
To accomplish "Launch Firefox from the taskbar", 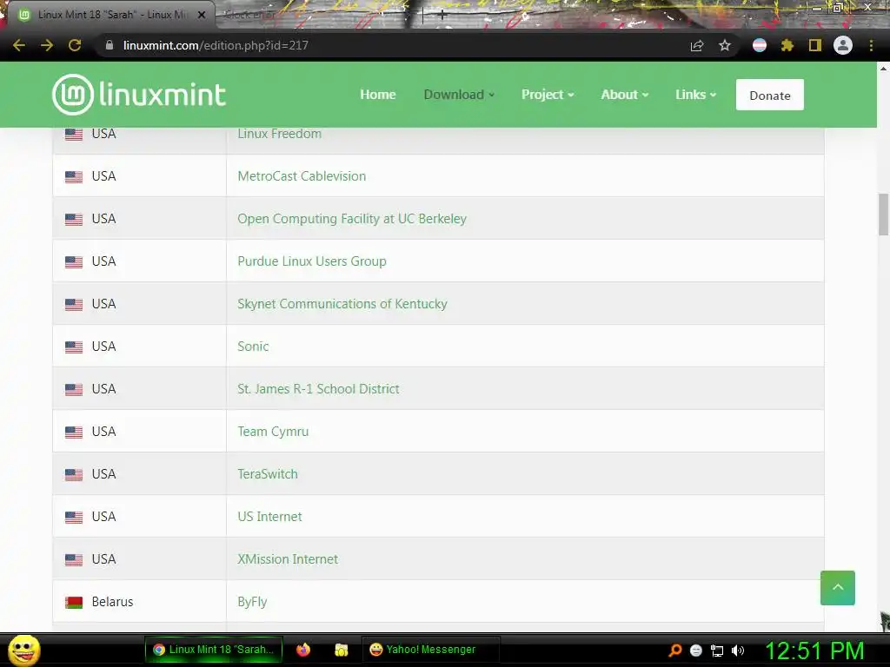I will (x=303, y=650).
